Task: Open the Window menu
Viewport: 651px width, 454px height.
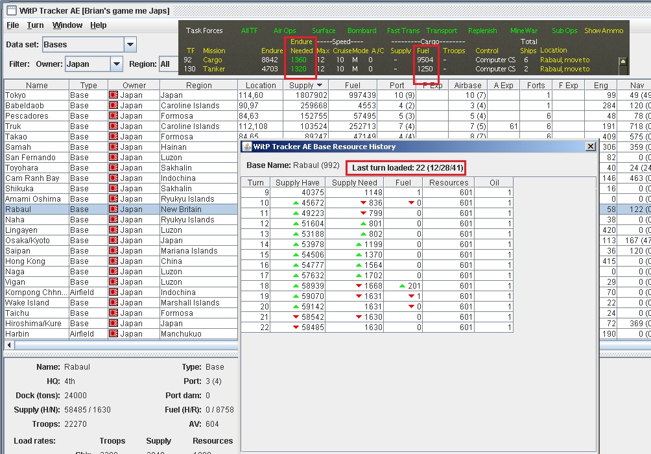Action: 67,25
